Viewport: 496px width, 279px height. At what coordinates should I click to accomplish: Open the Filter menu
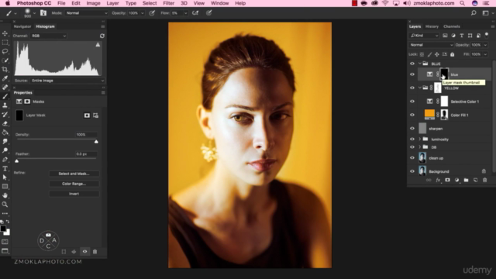[x=168, y=3]
